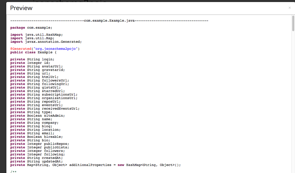Click the 'package com.example;' line

(31, 28)
